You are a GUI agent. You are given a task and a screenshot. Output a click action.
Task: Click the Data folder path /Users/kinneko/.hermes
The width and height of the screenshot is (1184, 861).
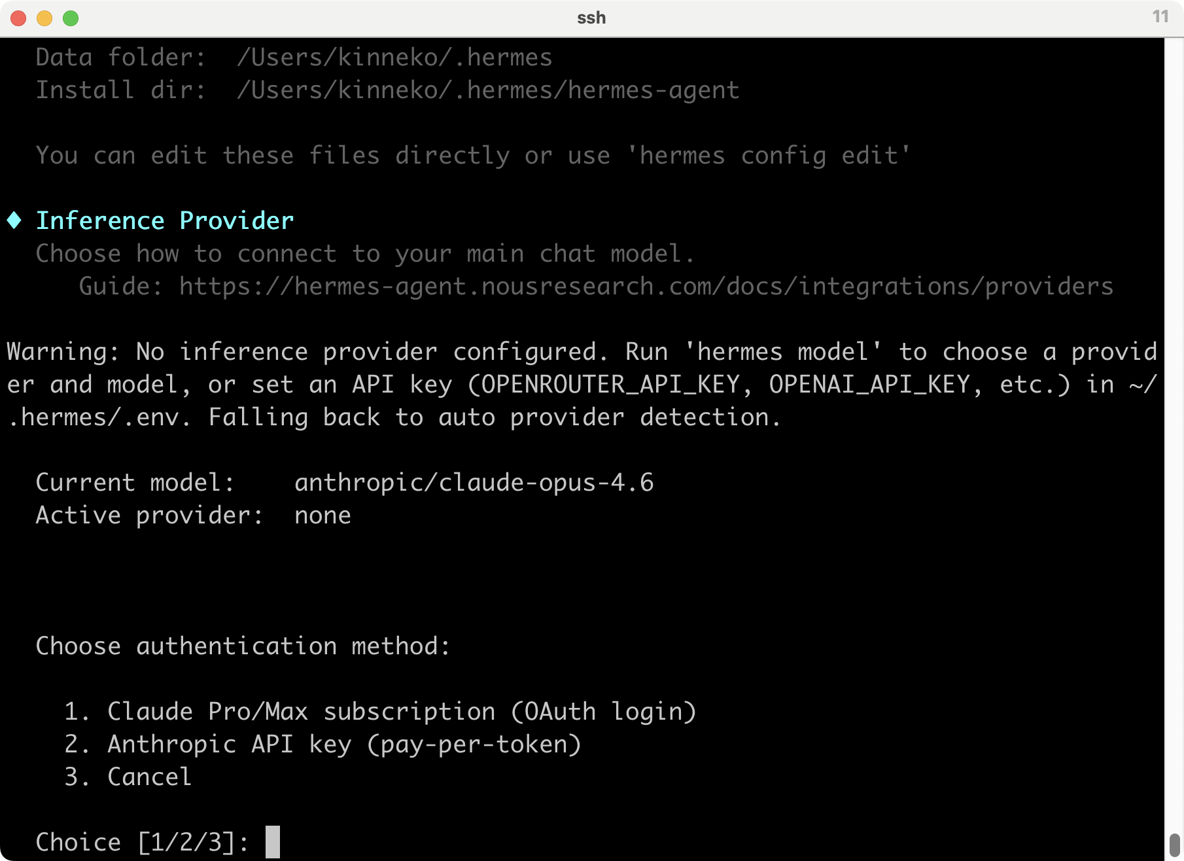(x=394, y=58)
